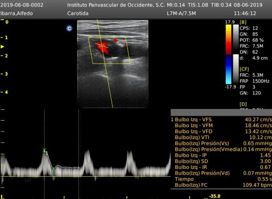Click the L7M-A/7.5M probe label

[181, 14]
